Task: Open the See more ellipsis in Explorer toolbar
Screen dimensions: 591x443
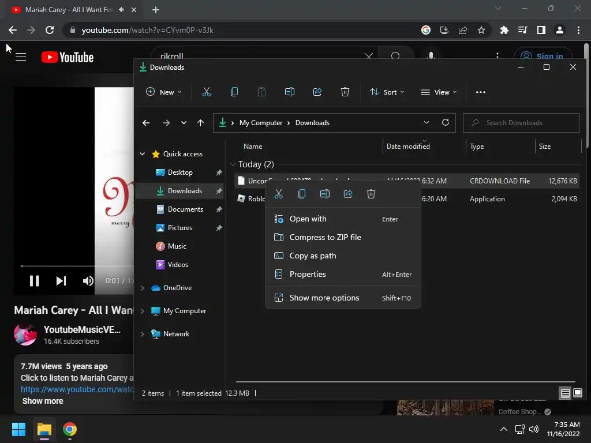Action: [x=481, y=92]
